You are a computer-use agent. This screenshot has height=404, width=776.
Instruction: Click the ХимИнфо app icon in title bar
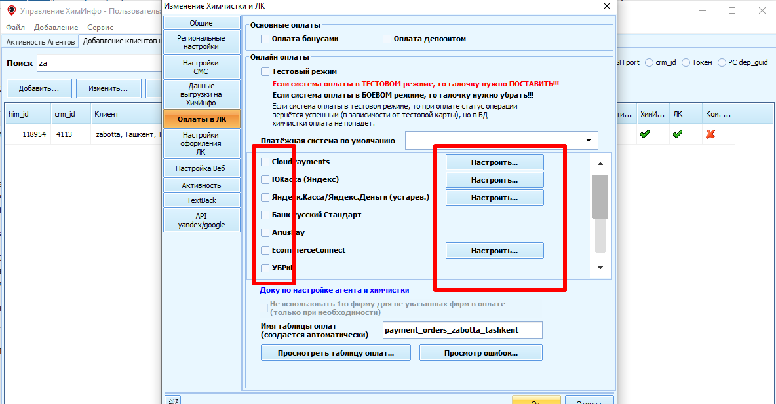tap(11, 10)
